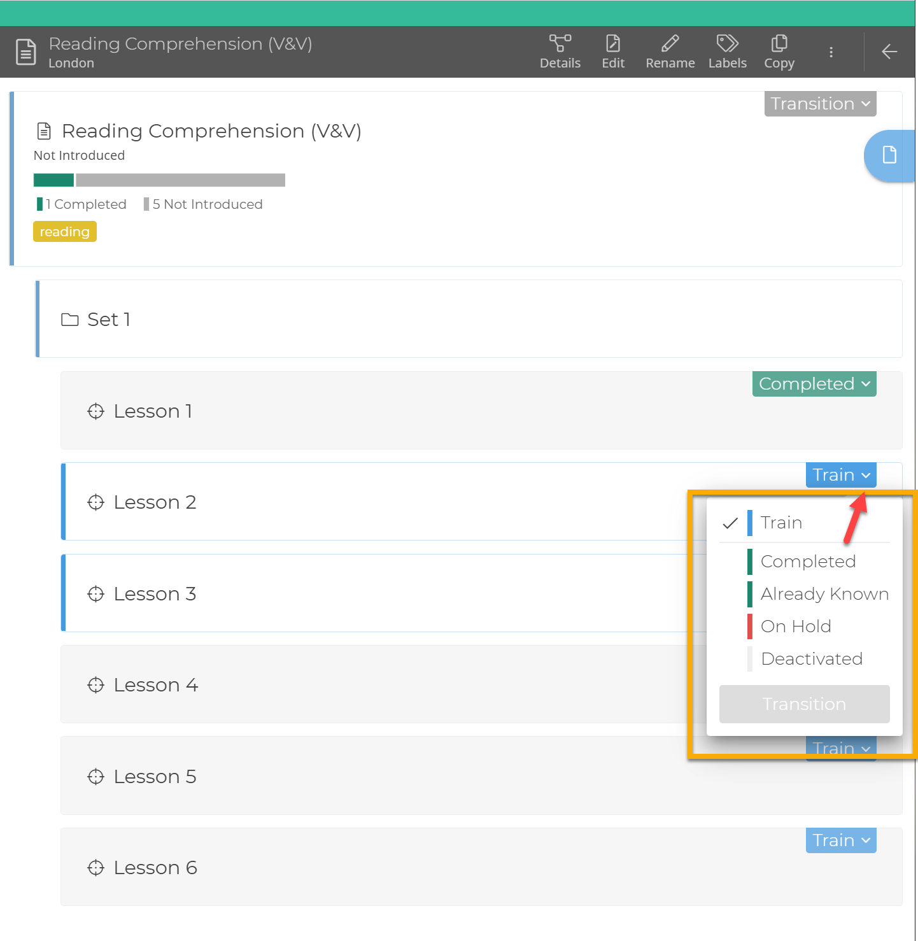Viewport: 918px width, 941px height.
Task: Click the yellow reading label
Action: tap(64, 231)
